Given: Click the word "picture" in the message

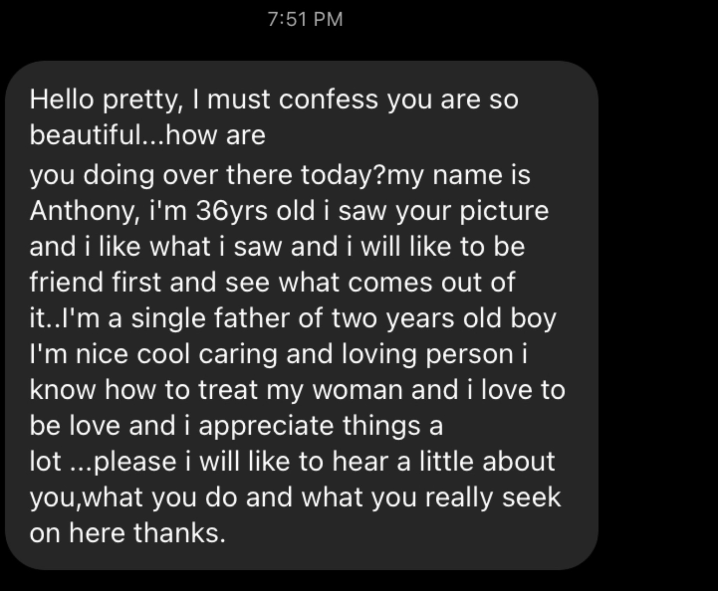Looking at the screenshot, I should click(504, 211).
